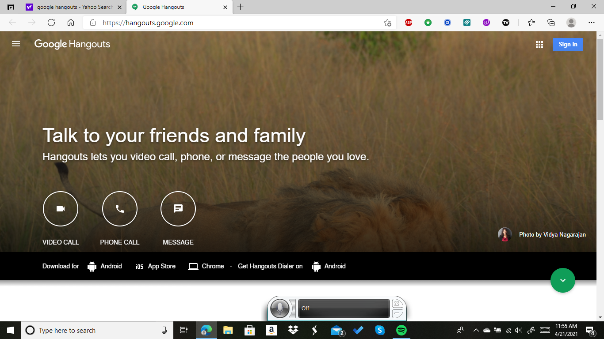Open Spotify from the taskbar
This screenshot has height=339, width=604.
coord(401,330)
